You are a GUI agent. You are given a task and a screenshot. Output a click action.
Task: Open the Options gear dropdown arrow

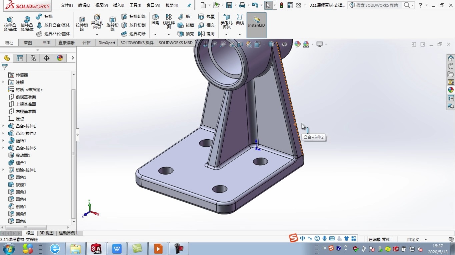point(305,5)
